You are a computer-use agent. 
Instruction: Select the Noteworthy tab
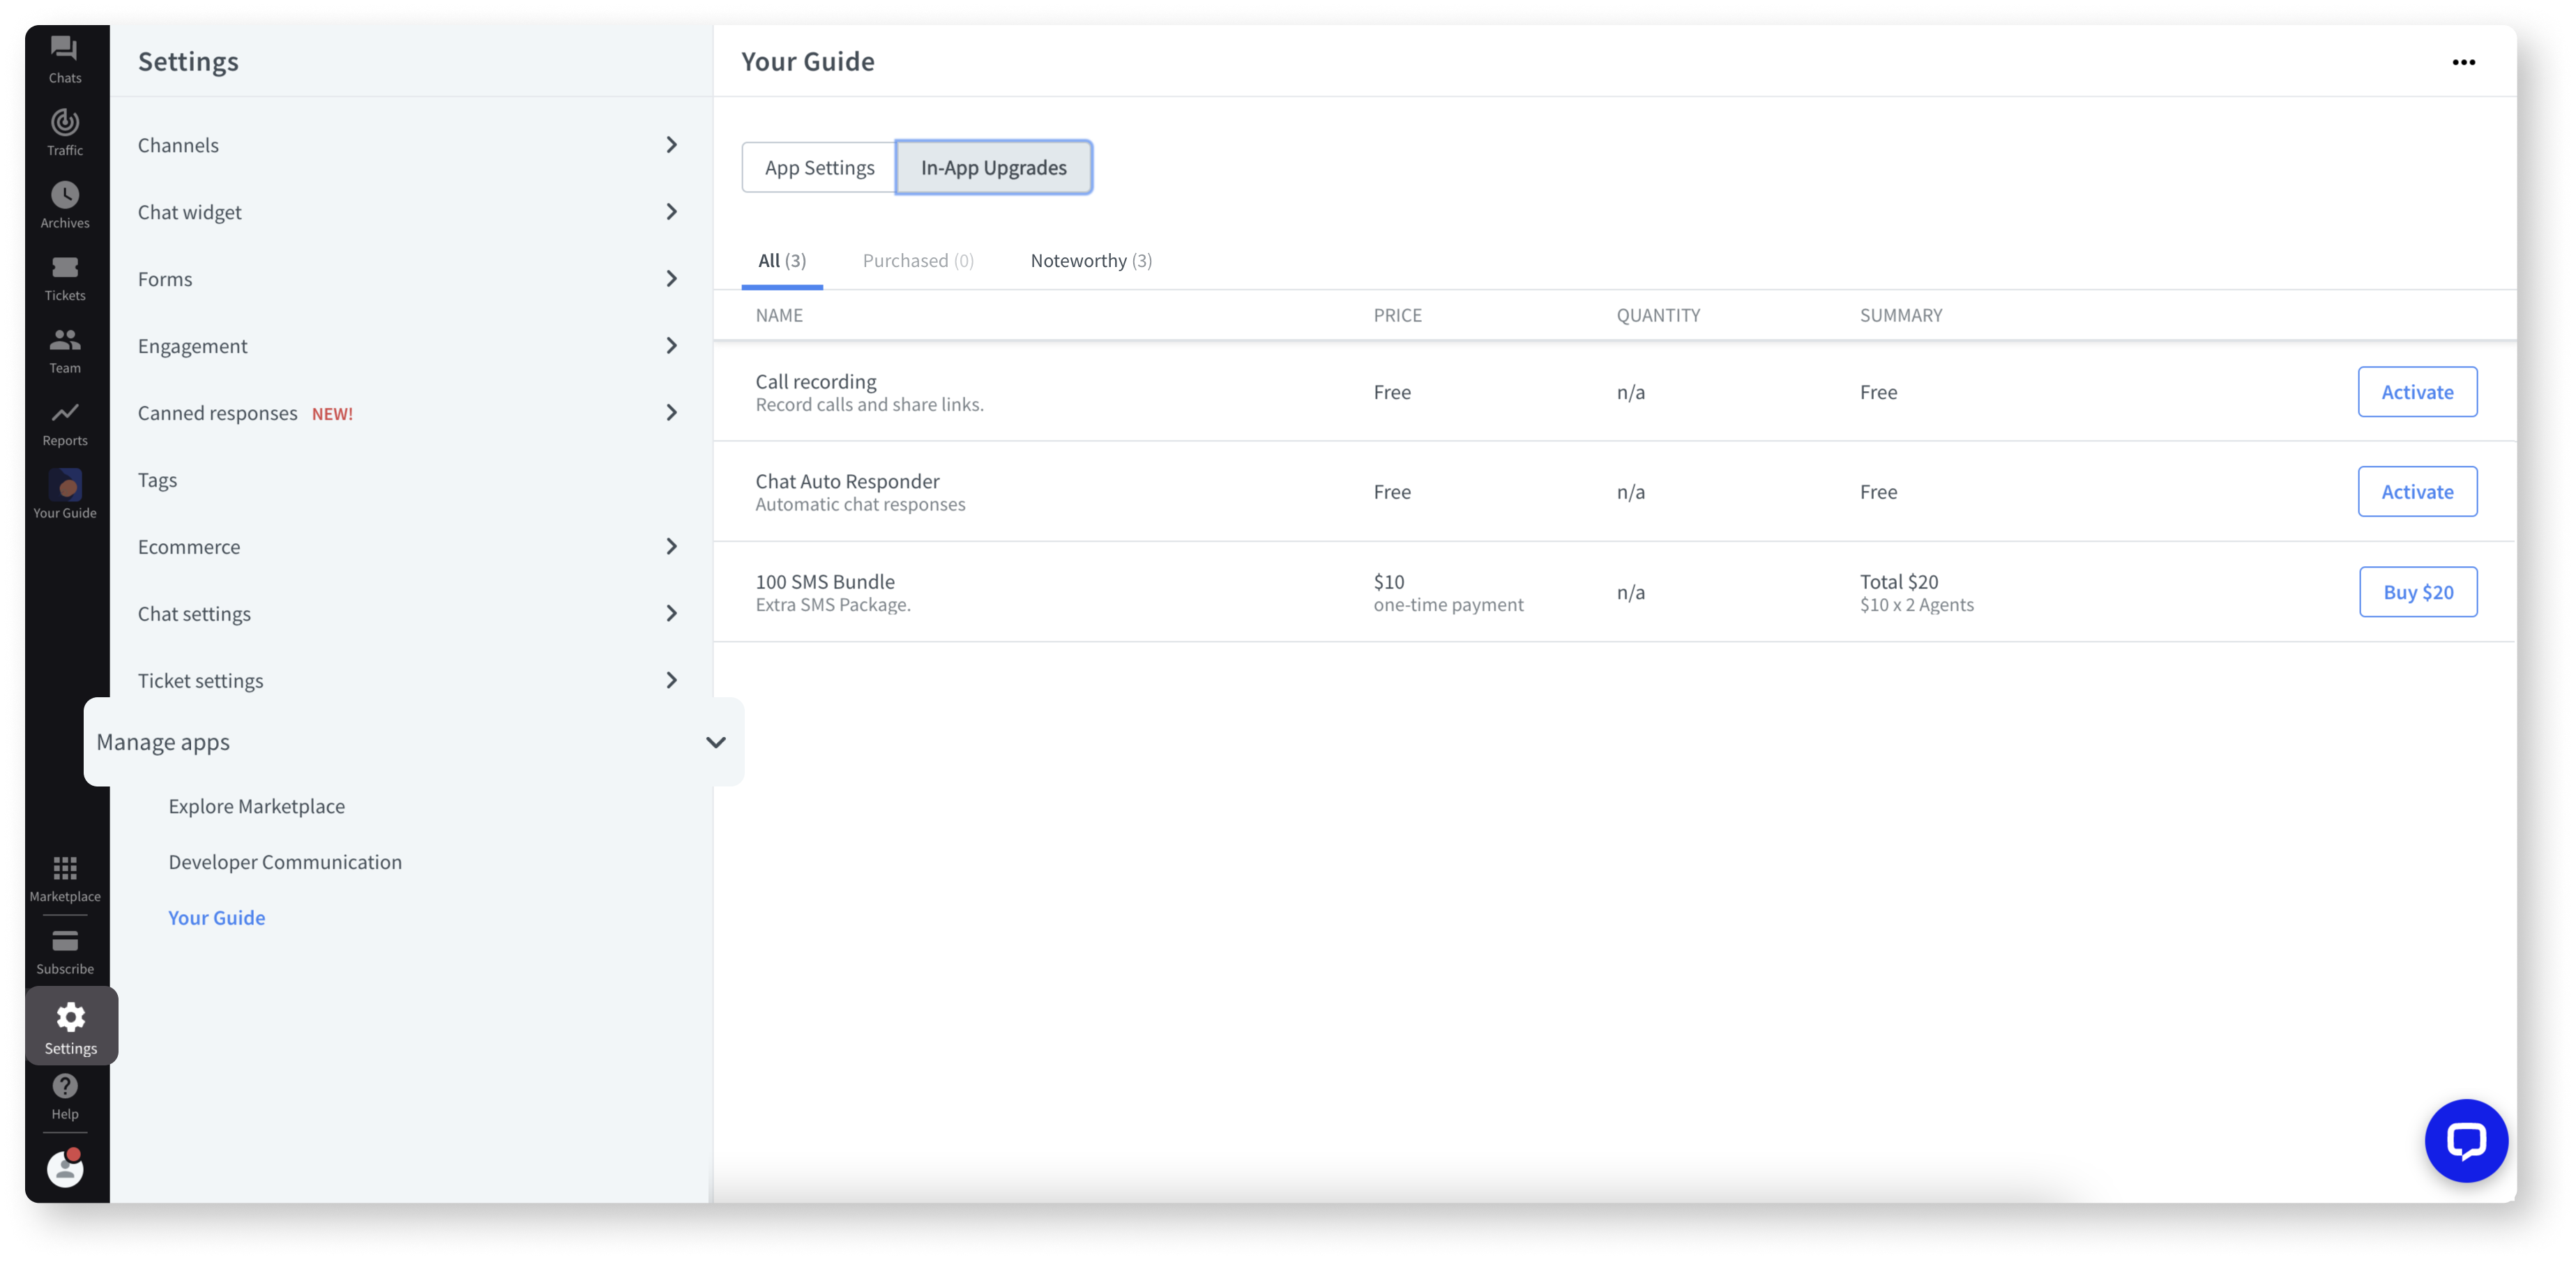(1089, 259)
